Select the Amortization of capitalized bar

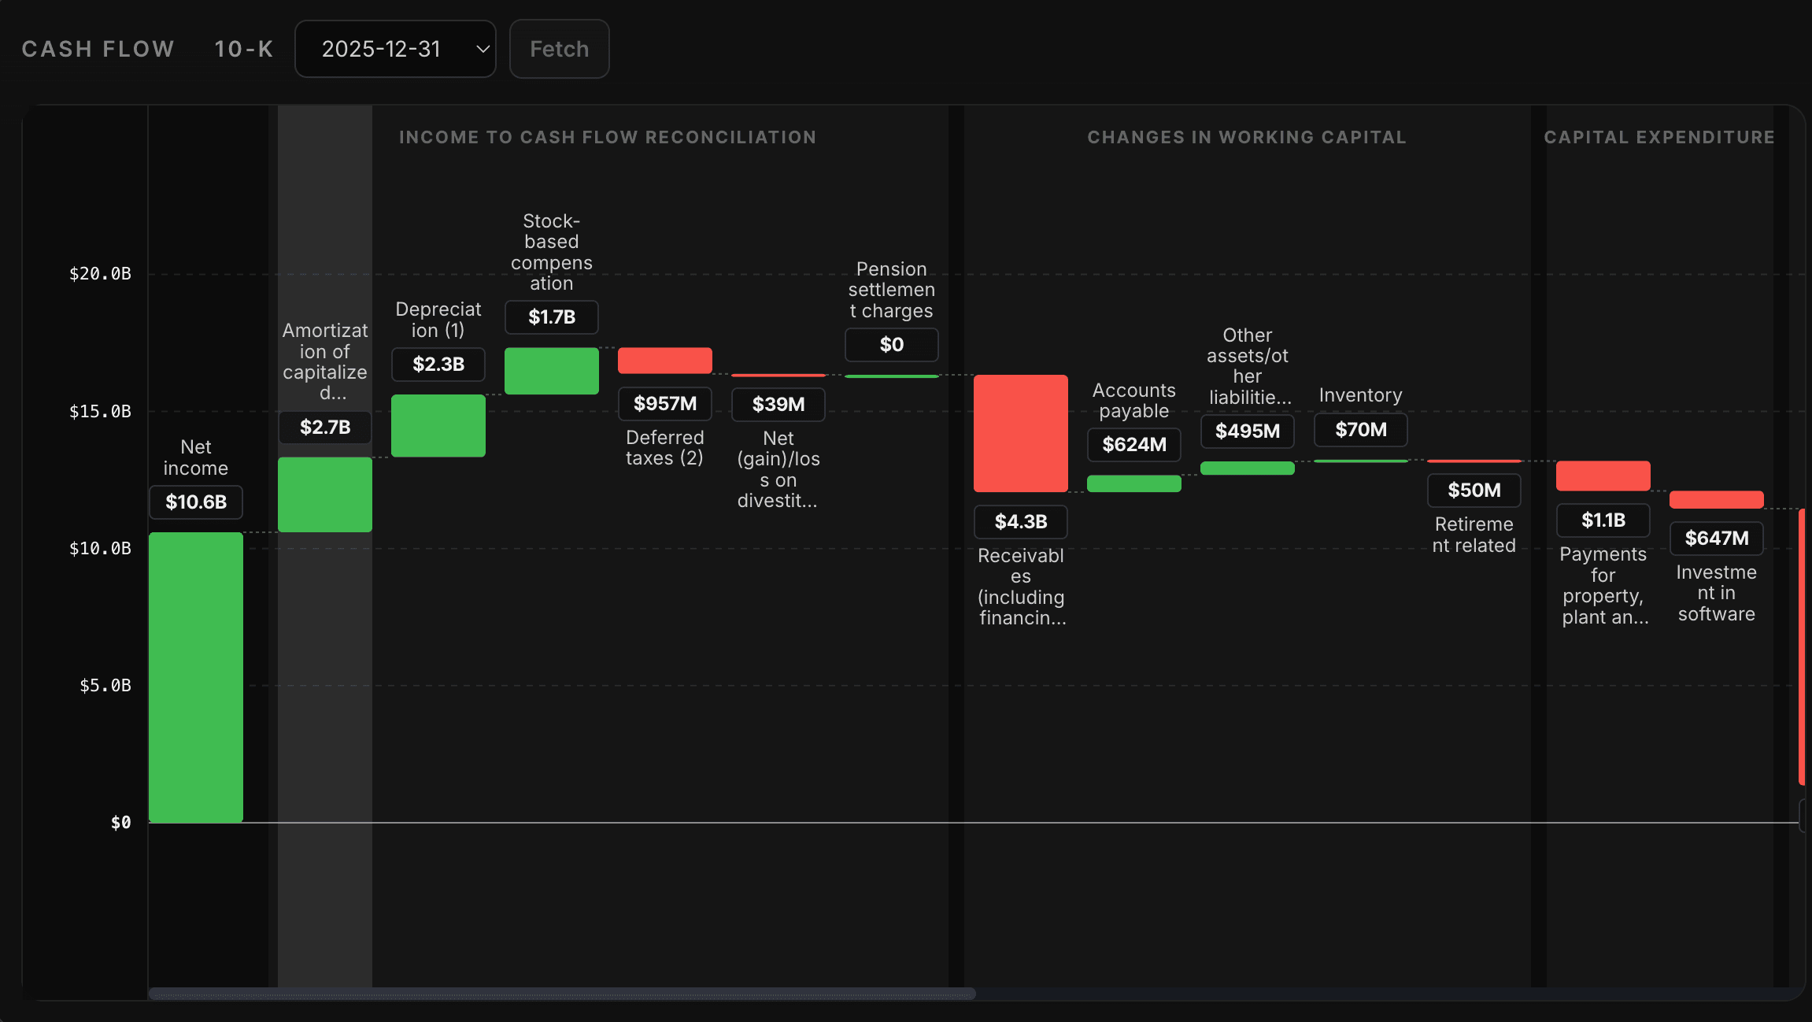(324, 494)
